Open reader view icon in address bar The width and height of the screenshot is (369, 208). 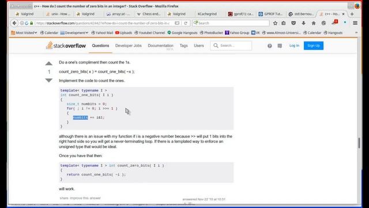(177, 23)
